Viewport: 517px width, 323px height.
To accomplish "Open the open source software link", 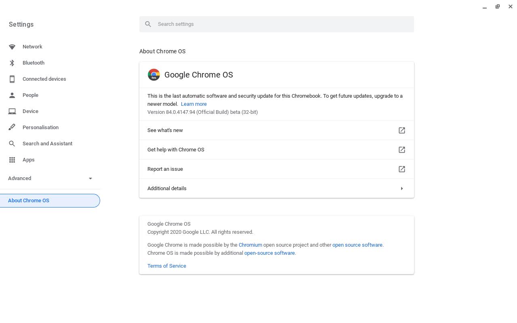I will point(357,245).
